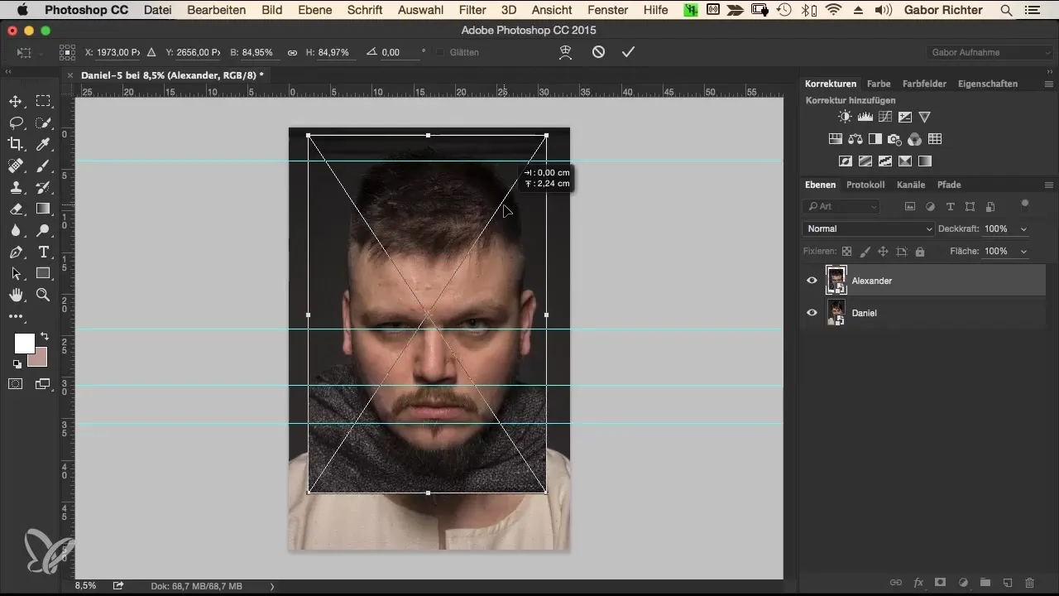Switch to warp mode icon
1059x596 pixels.
[x=567, y=52]
